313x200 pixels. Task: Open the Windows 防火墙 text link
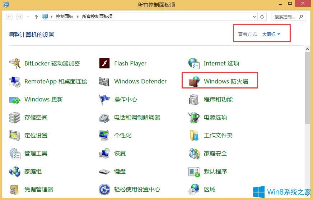click(x=226, y=81)
